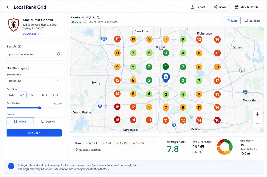Go back using the left arrow icon
The image size is (267, 177).
tap(8, 7)
